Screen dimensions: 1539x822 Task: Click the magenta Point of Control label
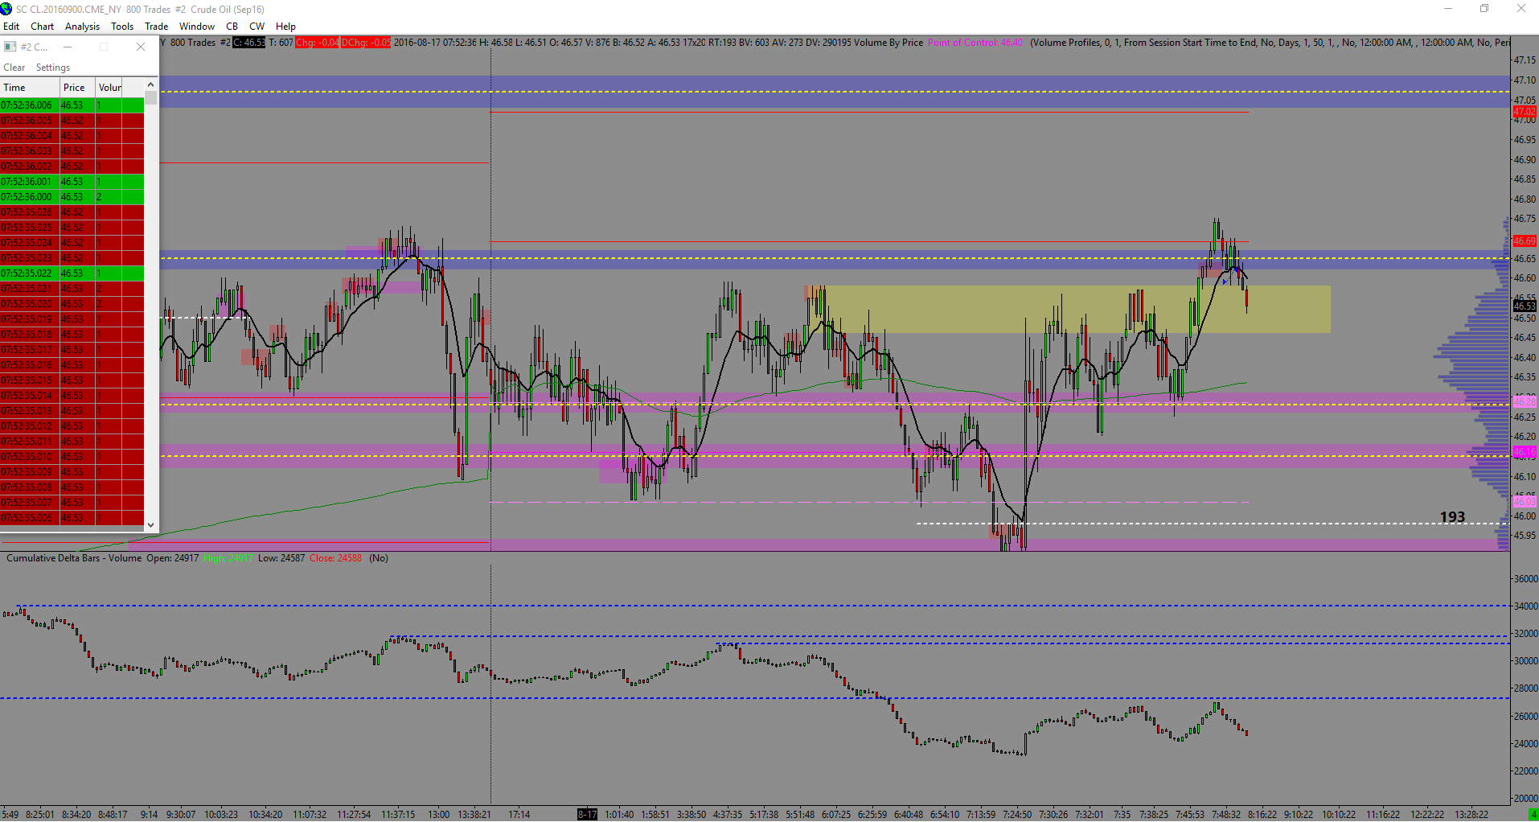pos(975,43)
